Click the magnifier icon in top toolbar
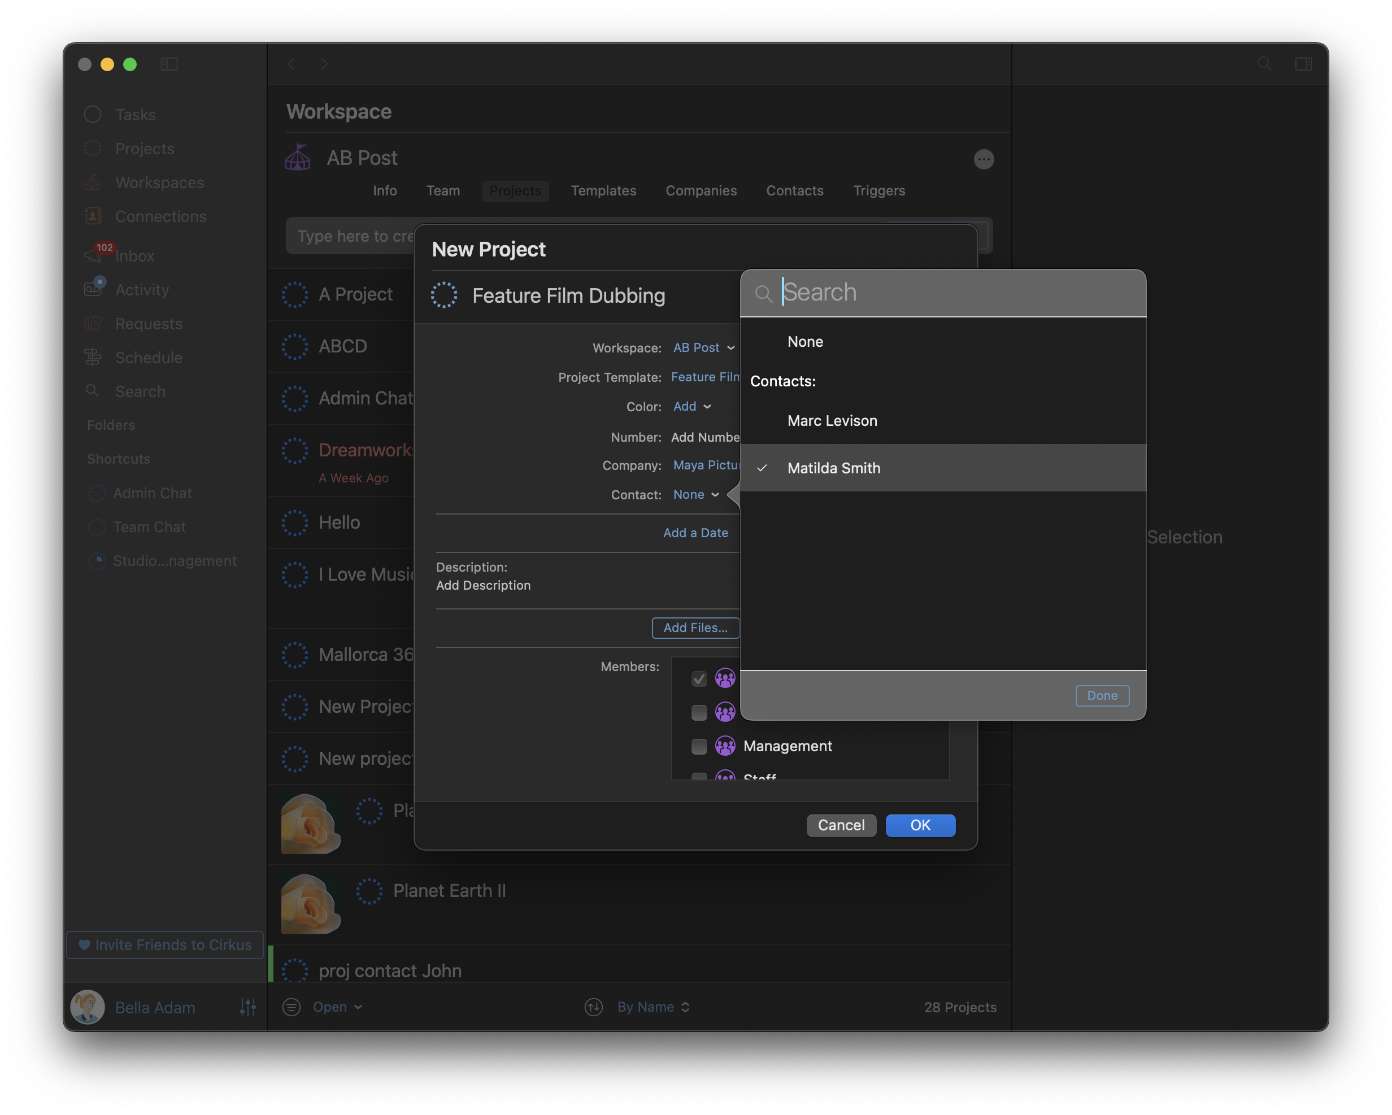This screenshot has width=1392, height=1115. coord(1264,64)
